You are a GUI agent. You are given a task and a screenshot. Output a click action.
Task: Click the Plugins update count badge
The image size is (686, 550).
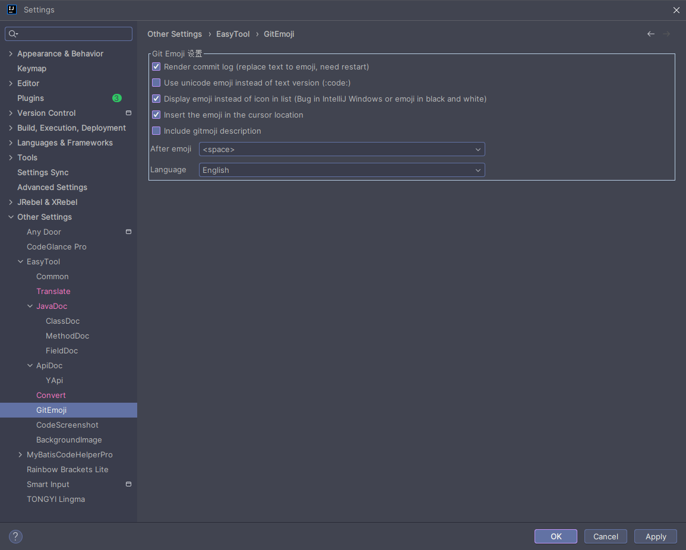coord(117,98)
